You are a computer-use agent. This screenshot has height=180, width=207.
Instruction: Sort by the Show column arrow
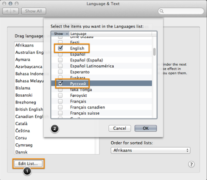coord(67,34)
